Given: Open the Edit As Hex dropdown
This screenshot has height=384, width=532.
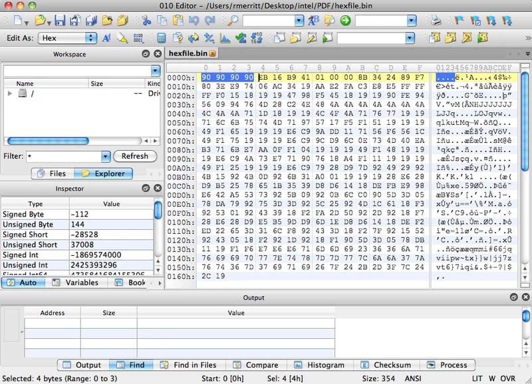Looking at the screenshot, I should (90, 38).
